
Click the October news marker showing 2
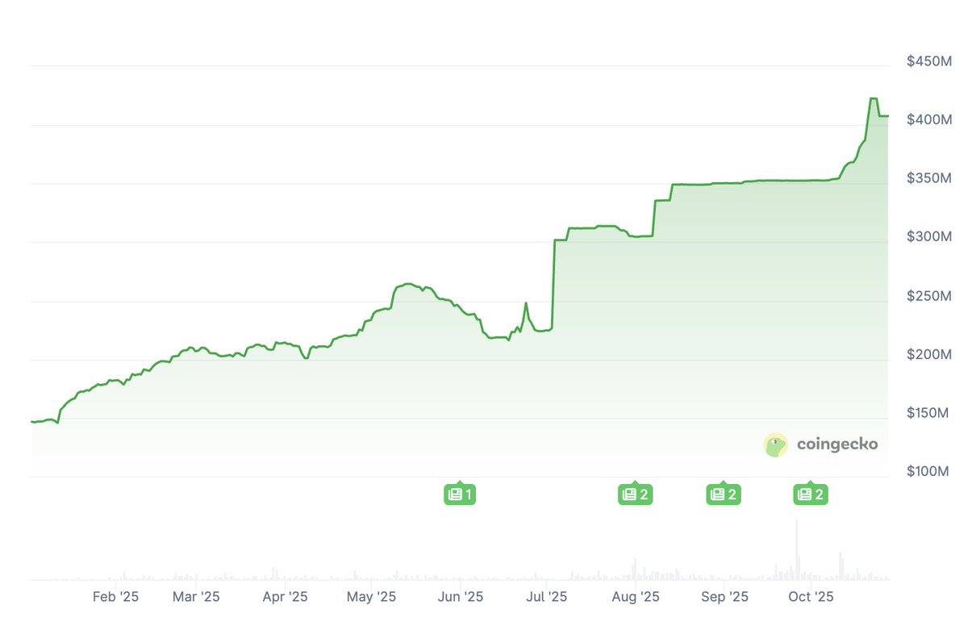click(x=811, y=494)
